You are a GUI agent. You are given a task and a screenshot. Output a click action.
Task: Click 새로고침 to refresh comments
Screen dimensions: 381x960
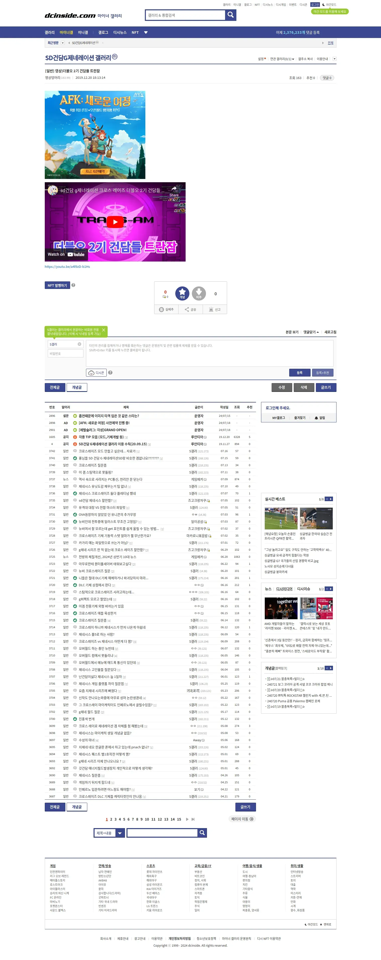point(330,332)
